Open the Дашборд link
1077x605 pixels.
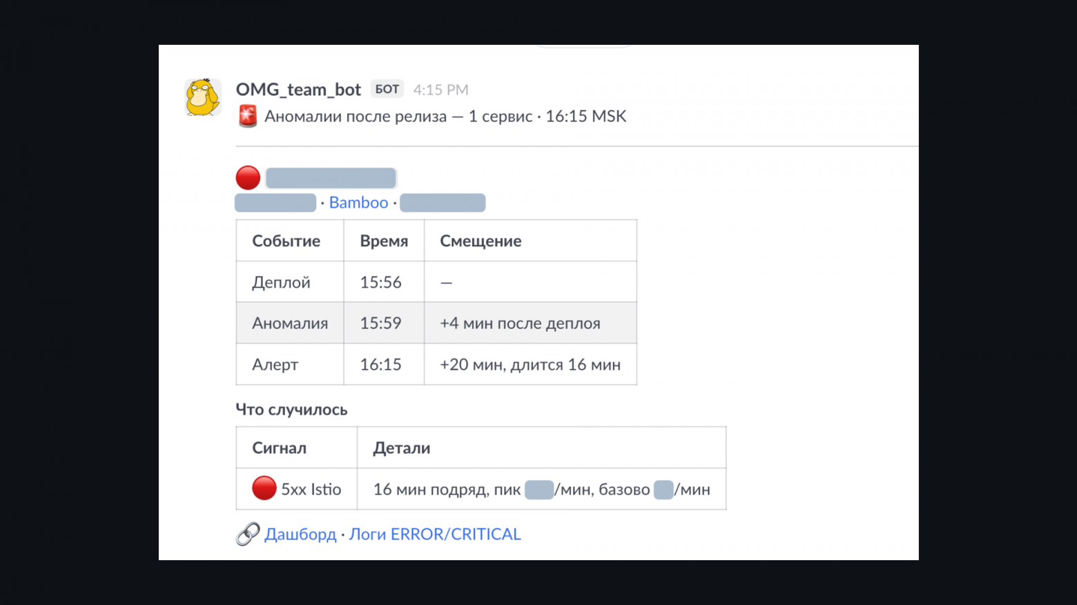pos(300,535)
